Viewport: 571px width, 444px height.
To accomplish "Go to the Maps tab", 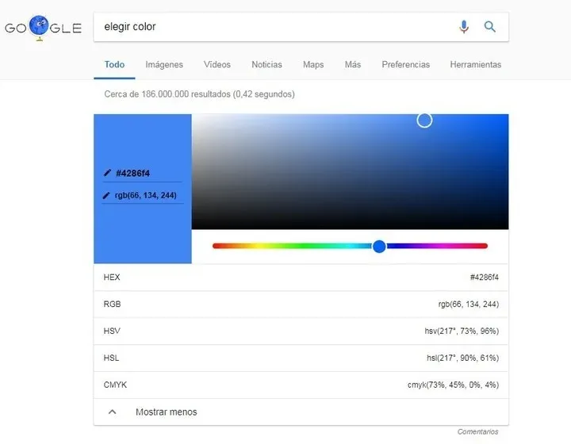I will [313, 65].
